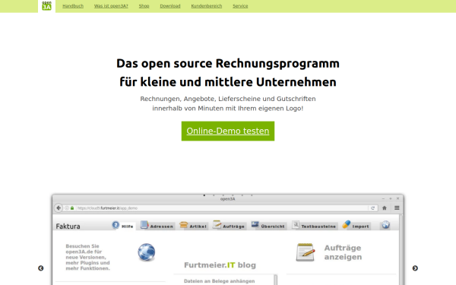456x285 pixels.
Task: Click the main headline 'Das open source Rechnungsprogramm'
Action: pos(228,63)
